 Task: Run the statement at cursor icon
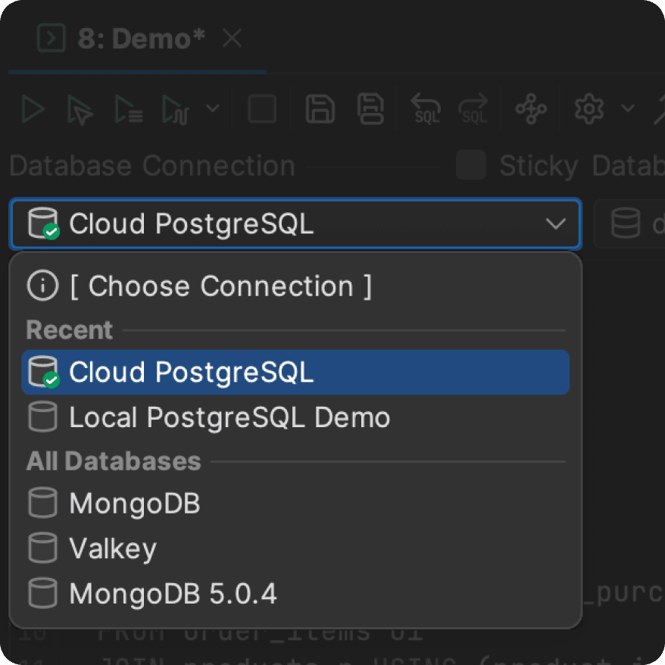click(80, 110)
